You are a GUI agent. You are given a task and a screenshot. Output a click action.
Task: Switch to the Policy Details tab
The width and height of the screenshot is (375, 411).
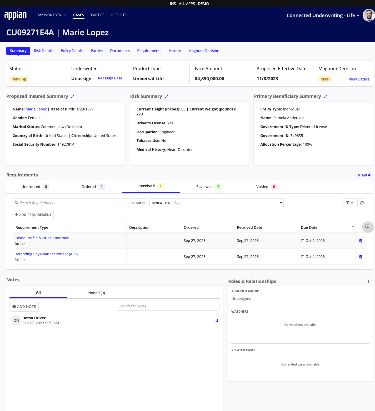pyautogui.click(x=72, y=51)
